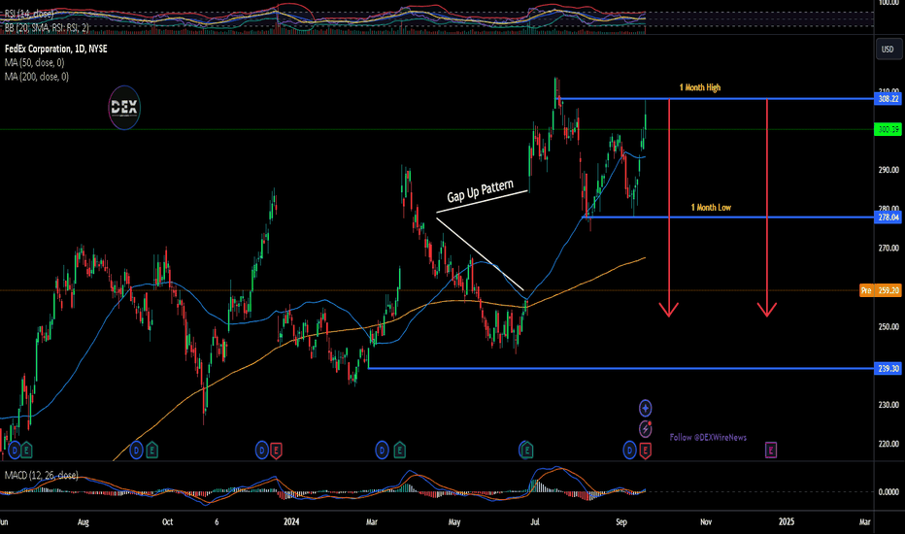Click the May label on the time axis
Image resolution: width=905 pixels, height=534 pixels.
pyautogui.click(x=454, y=522)
